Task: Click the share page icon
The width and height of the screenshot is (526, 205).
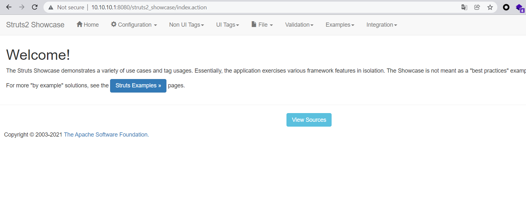Action: click(477, 7)
